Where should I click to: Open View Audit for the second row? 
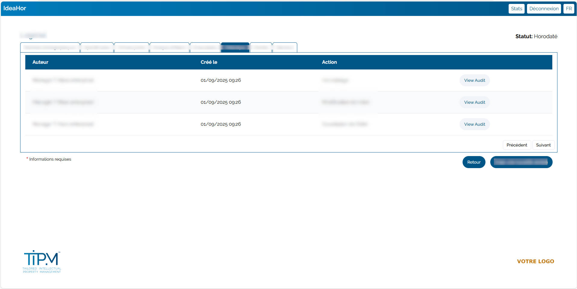pos(474,102)
